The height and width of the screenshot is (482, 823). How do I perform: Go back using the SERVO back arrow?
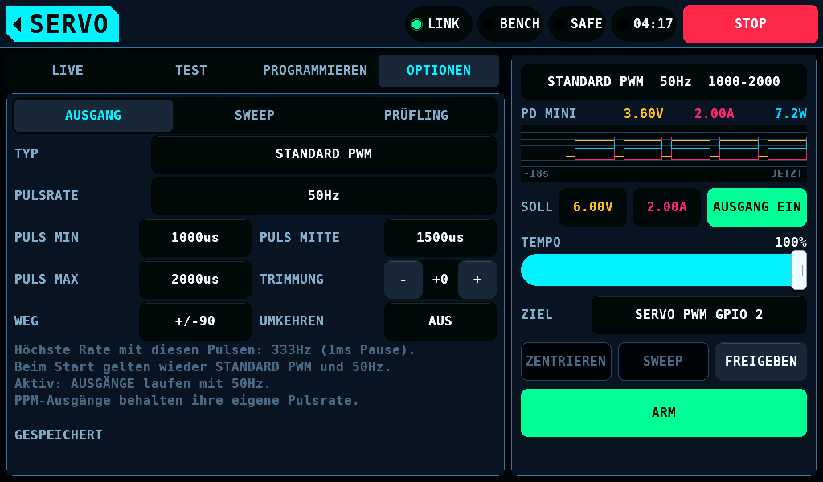point(63,24)
